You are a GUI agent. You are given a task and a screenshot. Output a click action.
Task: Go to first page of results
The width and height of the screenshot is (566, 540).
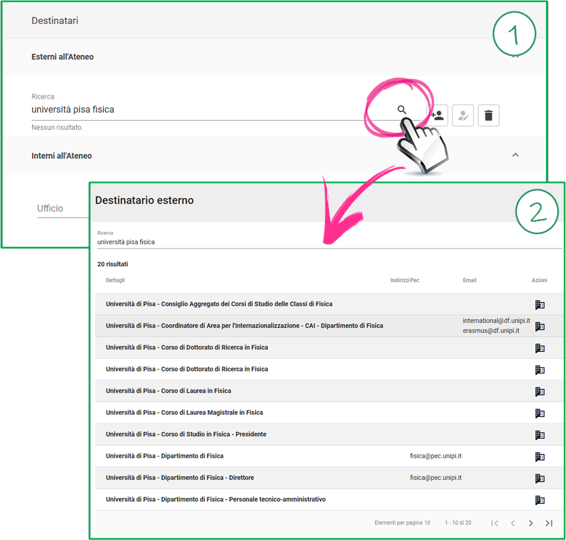[x=495, y=523]
